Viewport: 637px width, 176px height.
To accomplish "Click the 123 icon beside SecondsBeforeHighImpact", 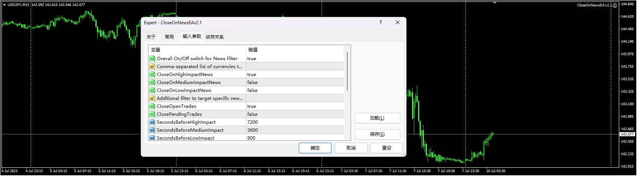I will 152,122.
